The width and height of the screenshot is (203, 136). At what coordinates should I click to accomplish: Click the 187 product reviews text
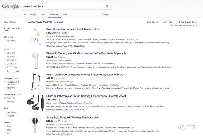(65, 82)
